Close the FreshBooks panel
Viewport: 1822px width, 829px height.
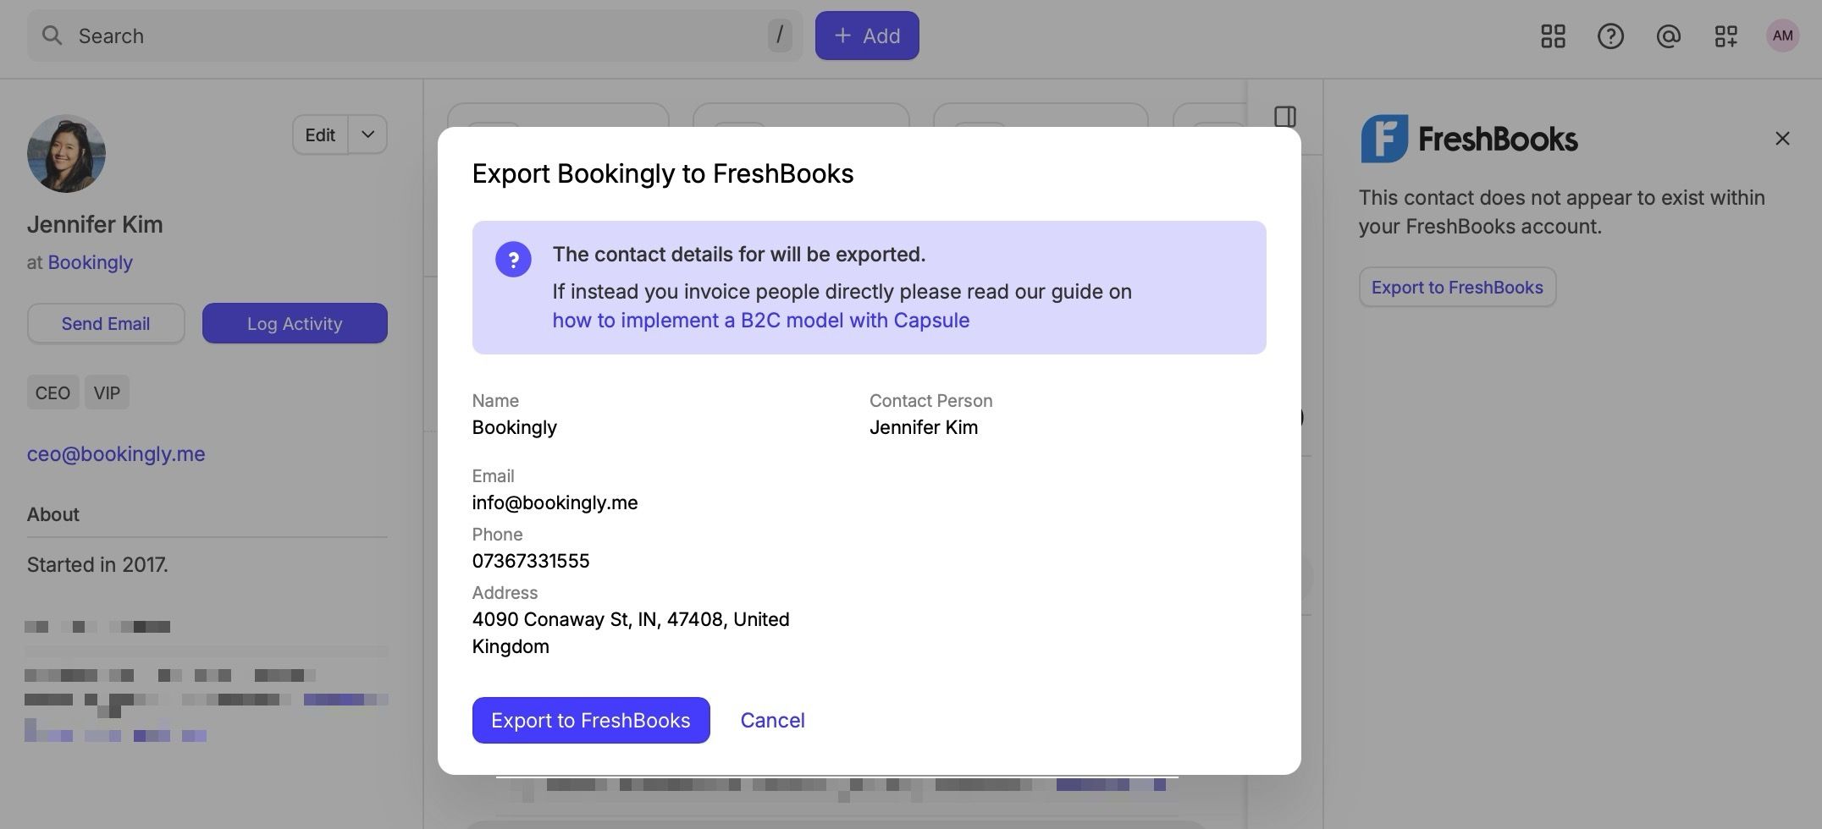click(x=1782, y=138)
